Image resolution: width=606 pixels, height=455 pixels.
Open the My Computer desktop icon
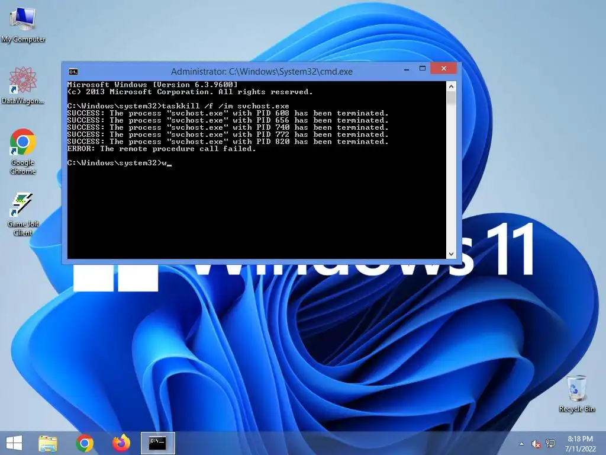pos(23,24)
